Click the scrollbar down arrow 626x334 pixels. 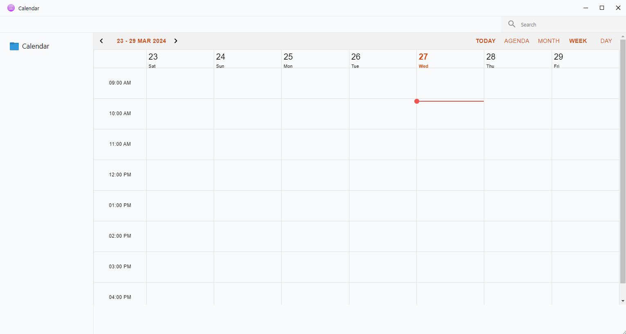tap(623, 301)
